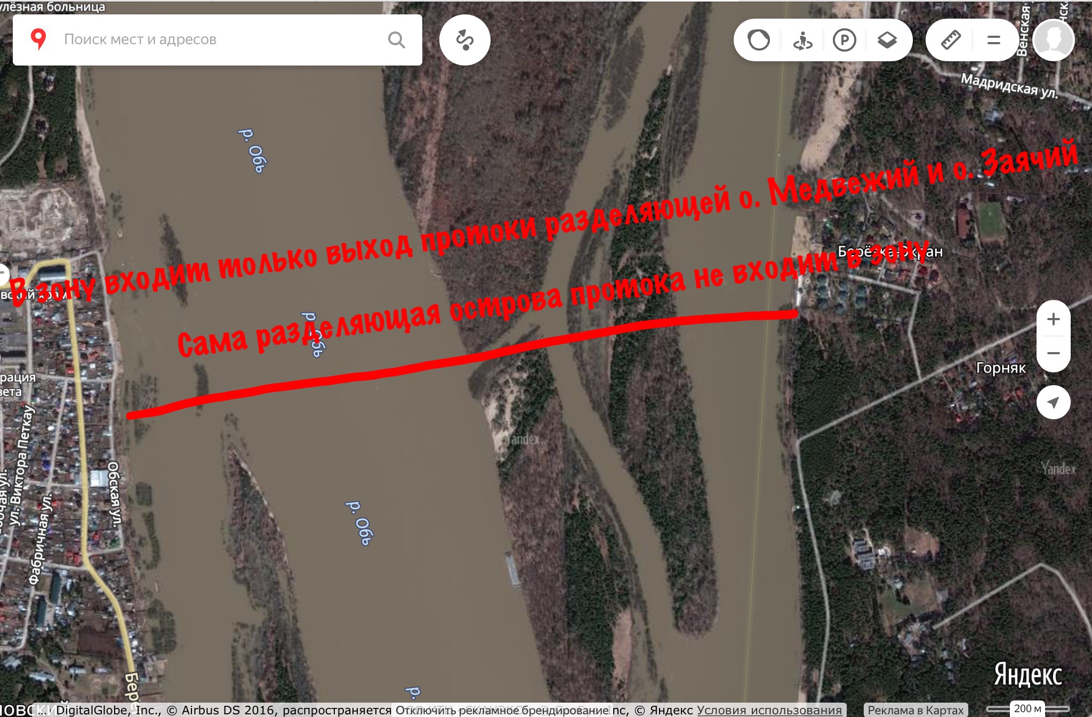Click the red Yandex Maps pin logo
The height and width of the screenshot is (717, 1092).
pos(38,39)
